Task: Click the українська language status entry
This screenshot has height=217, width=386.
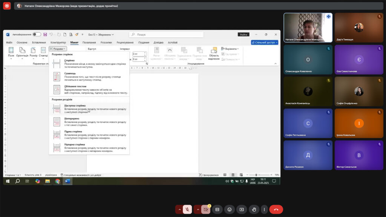Action: [x=51, y=175]
